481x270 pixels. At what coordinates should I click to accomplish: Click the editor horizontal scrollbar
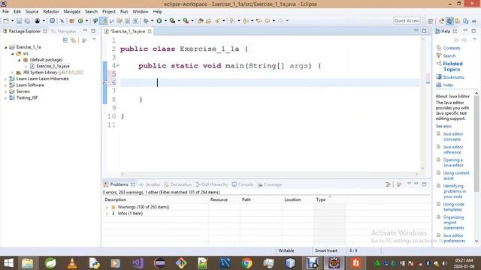tap(269, 174)
